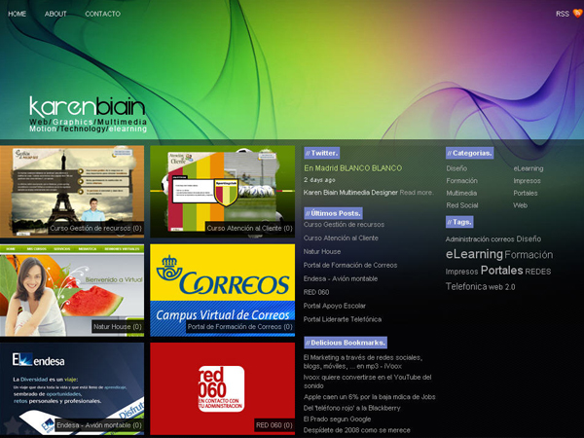Open the ABOUT menu item
Screen dimensions: 584x438
point(55,14)
